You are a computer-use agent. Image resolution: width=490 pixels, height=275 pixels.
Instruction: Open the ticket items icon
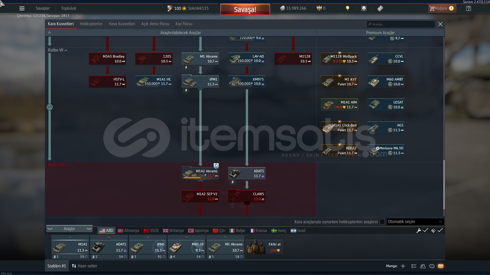(x=380, y=8)
